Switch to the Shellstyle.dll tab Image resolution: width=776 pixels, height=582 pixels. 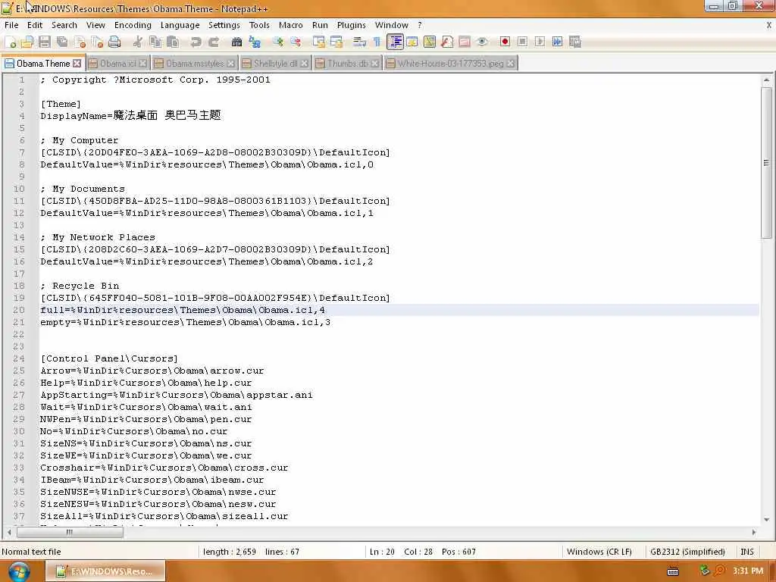click(275, 64)
